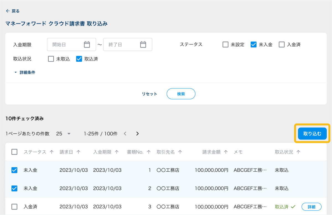
Task: Click the 戻る back link
Action: [13, 11]
